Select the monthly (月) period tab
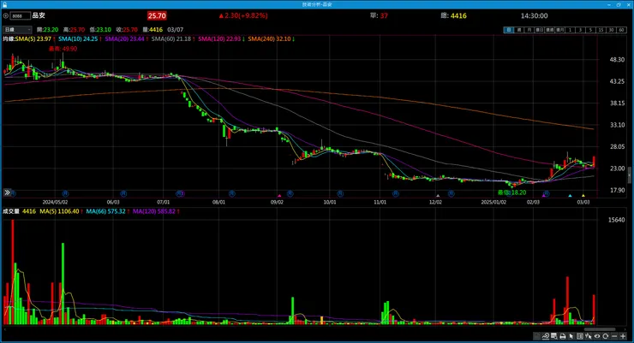634x343 pixels. [x=529, y=30]
